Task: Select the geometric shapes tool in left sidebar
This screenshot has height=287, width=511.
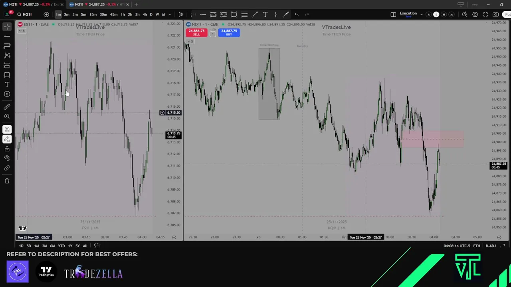Action: [x=7, y=75]
